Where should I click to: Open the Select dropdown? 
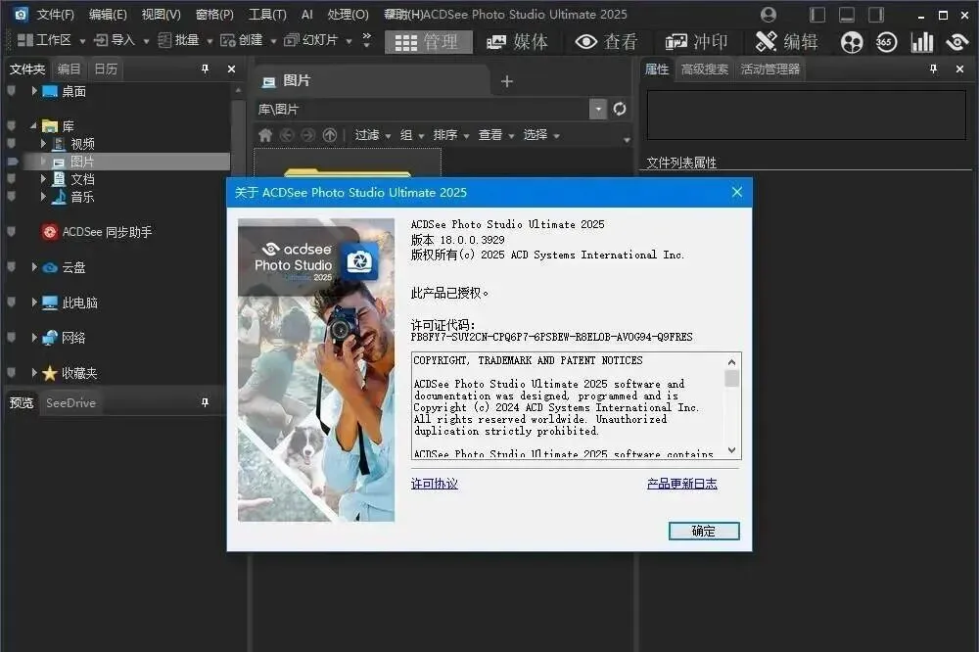click(540, 135)
